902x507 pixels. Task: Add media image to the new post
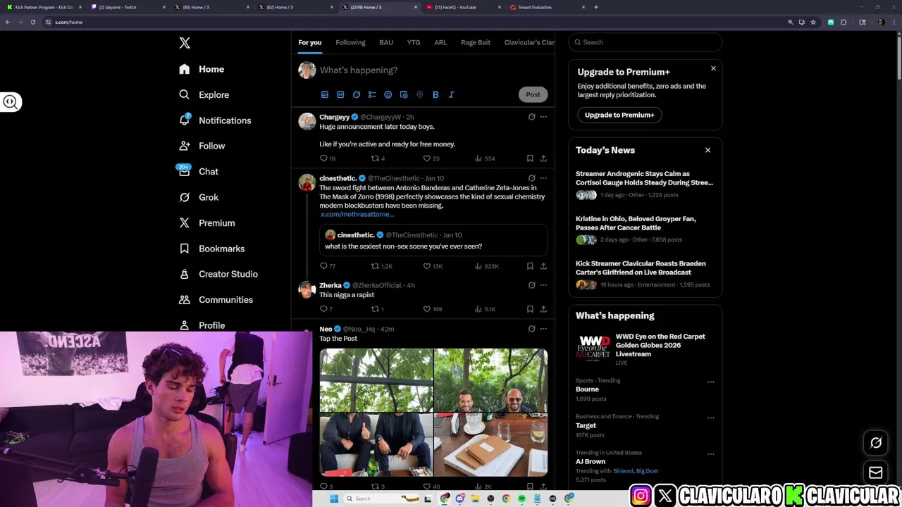click(325, 94)
